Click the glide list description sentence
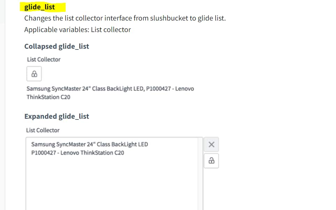Screen dimensions: 336x210 pos(125,18)
